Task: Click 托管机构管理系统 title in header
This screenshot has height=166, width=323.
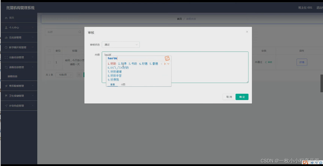Action: tap(21, 8)
